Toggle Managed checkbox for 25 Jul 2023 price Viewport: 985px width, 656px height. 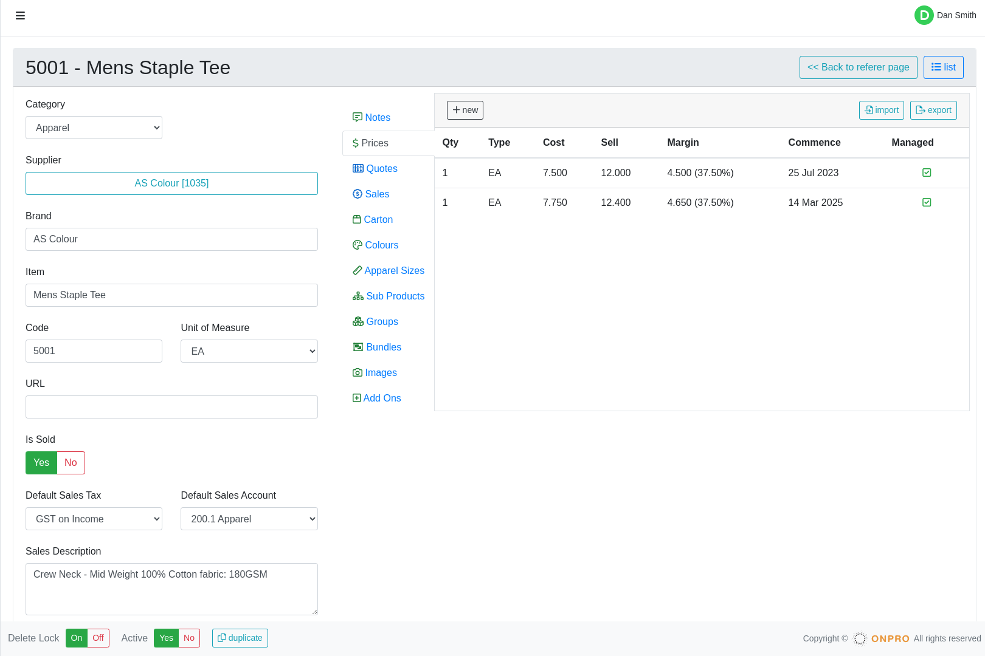point(927,173)
